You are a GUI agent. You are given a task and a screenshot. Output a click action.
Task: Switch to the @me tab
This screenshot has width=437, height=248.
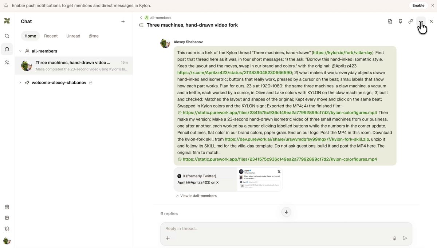[94, 36]
